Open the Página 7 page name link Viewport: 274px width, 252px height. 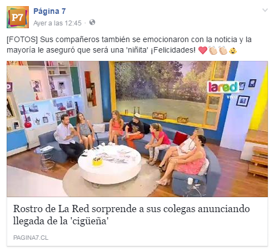49,11
